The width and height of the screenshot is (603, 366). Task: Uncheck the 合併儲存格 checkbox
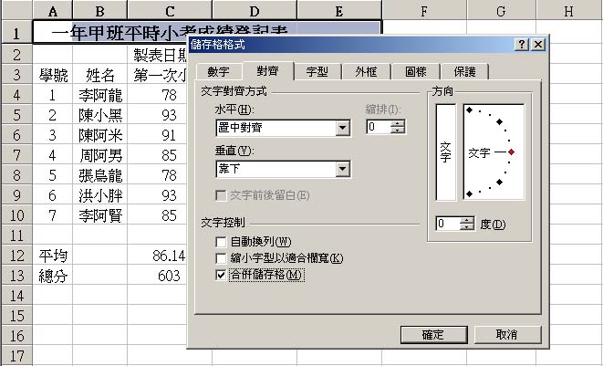[x=221, y=275]
